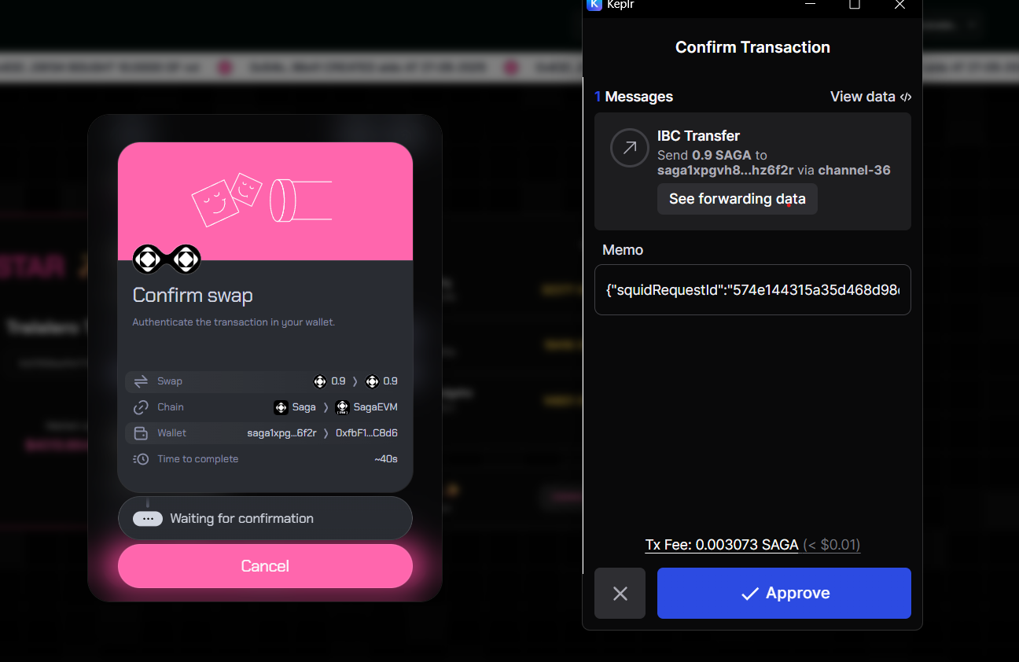This screenshot has height=662, width=1019.
Task: Click the SAGA token logo below pink banner
Action: (167, 259)
